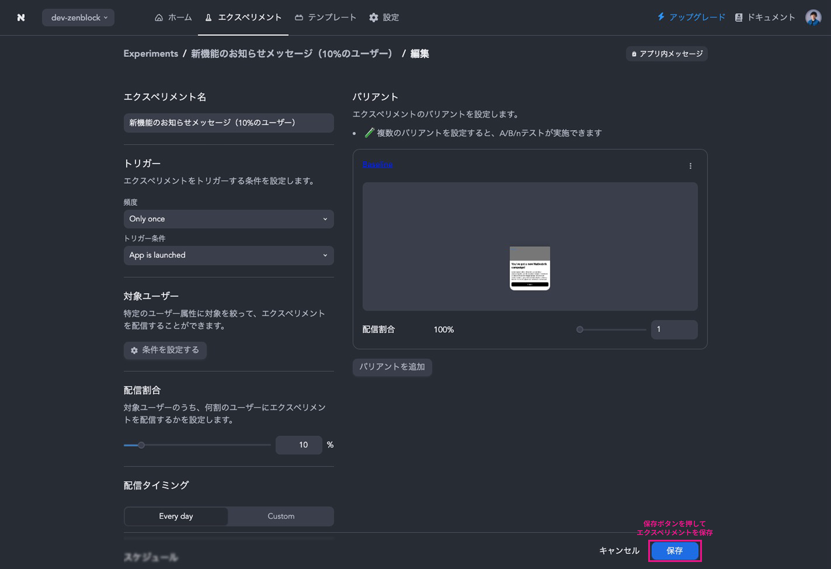Click 条件を設定する button
The image size is (831, 569).
click(x=165, y=350)
